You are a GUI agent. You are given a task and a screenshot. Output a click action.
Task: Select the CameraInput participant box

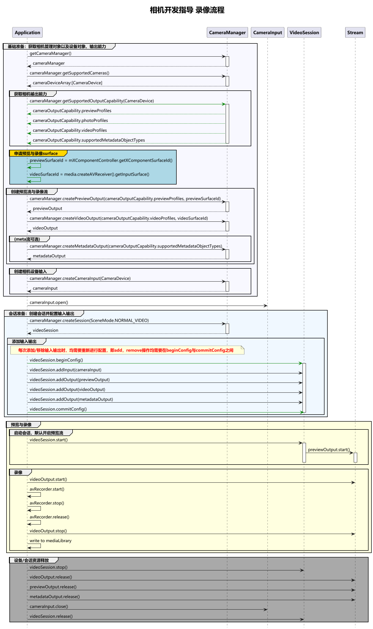[x=267, y=32]
